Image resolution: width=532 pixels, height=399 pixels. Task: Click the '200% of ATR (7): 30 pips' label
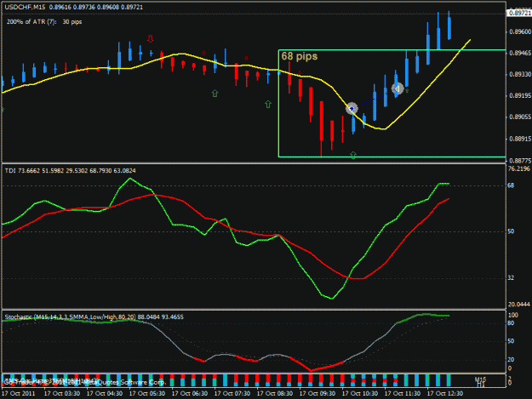[44, 22]
